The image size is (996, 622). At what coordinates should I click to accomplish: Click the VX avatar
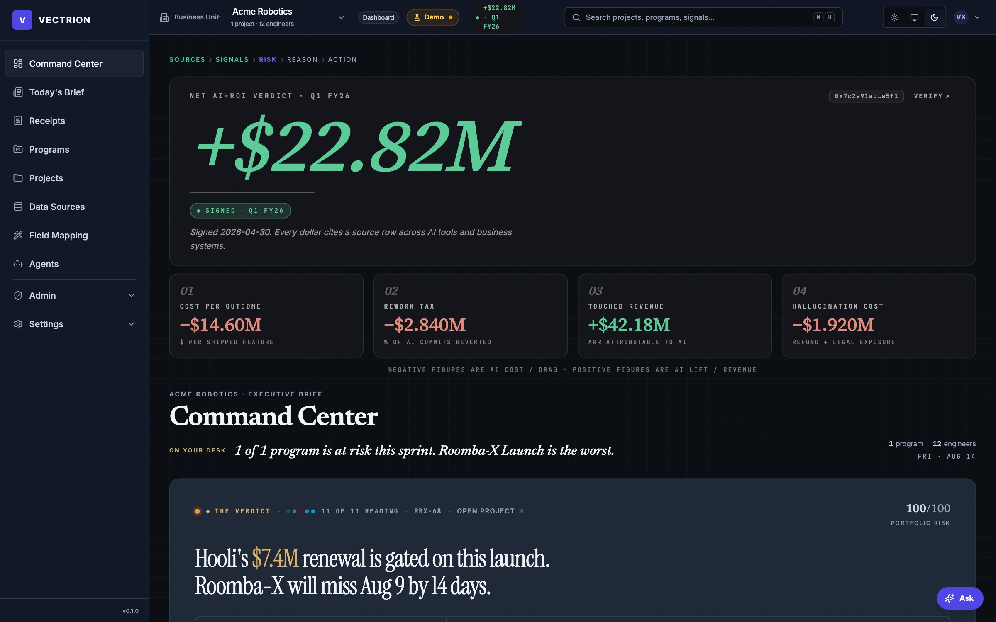961,17
